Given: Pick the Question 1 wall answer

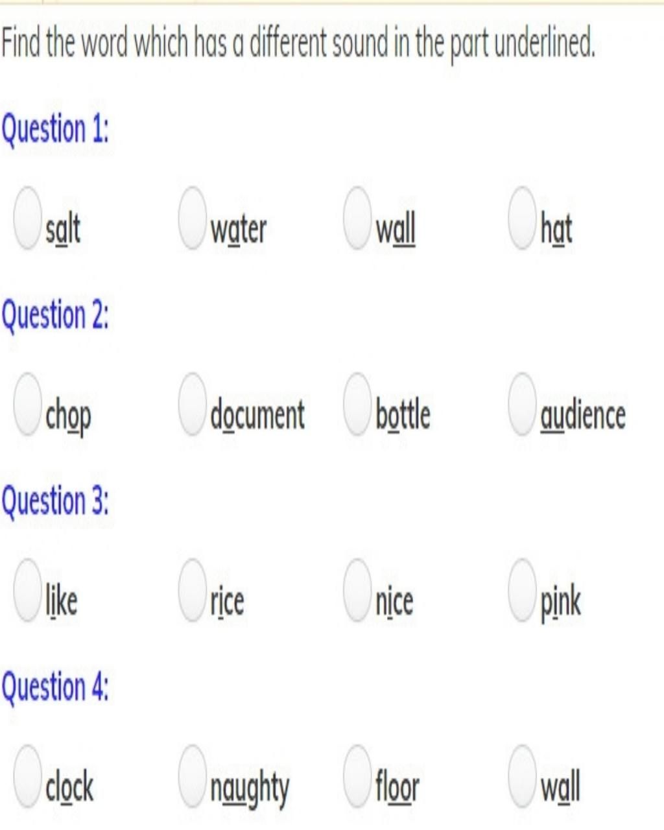Looking at the screenshot, I should (x=358, y=218).
